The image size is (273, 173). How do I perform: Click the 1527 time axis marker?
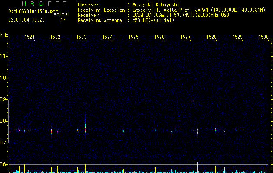185,37
